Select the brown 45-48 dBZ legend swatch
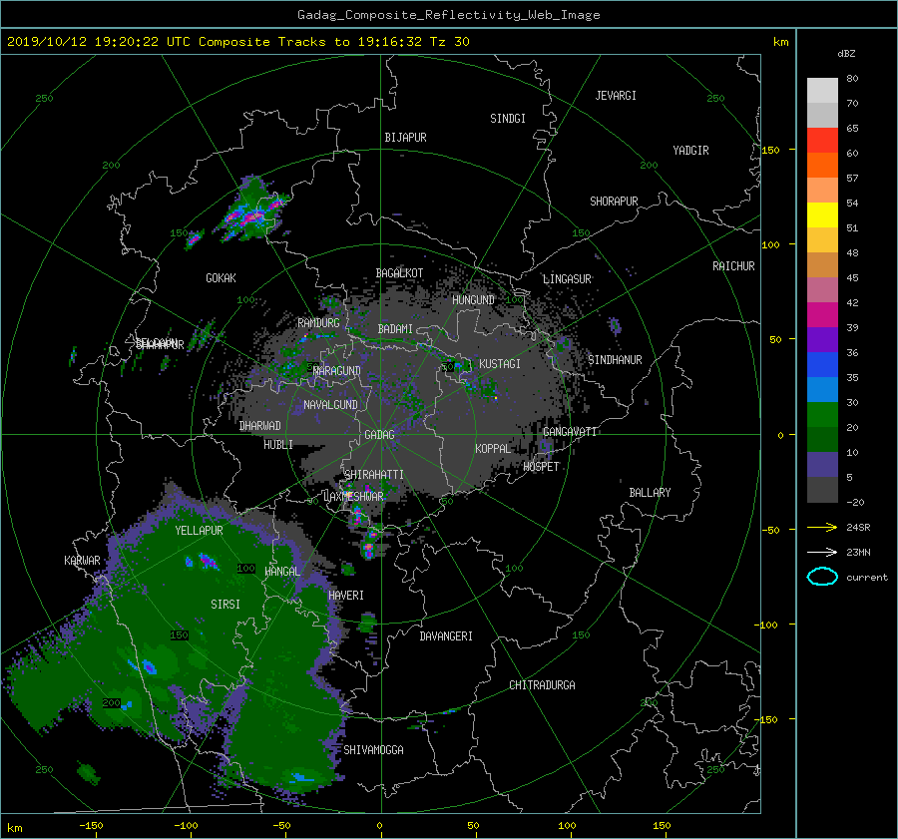The image size is (898, 839). point(822,264)
